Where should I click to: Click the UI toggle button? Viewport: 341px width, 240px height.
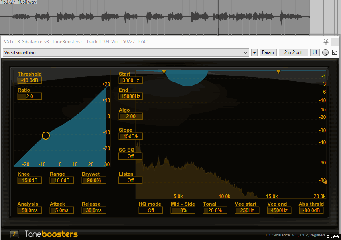[315, 52]
